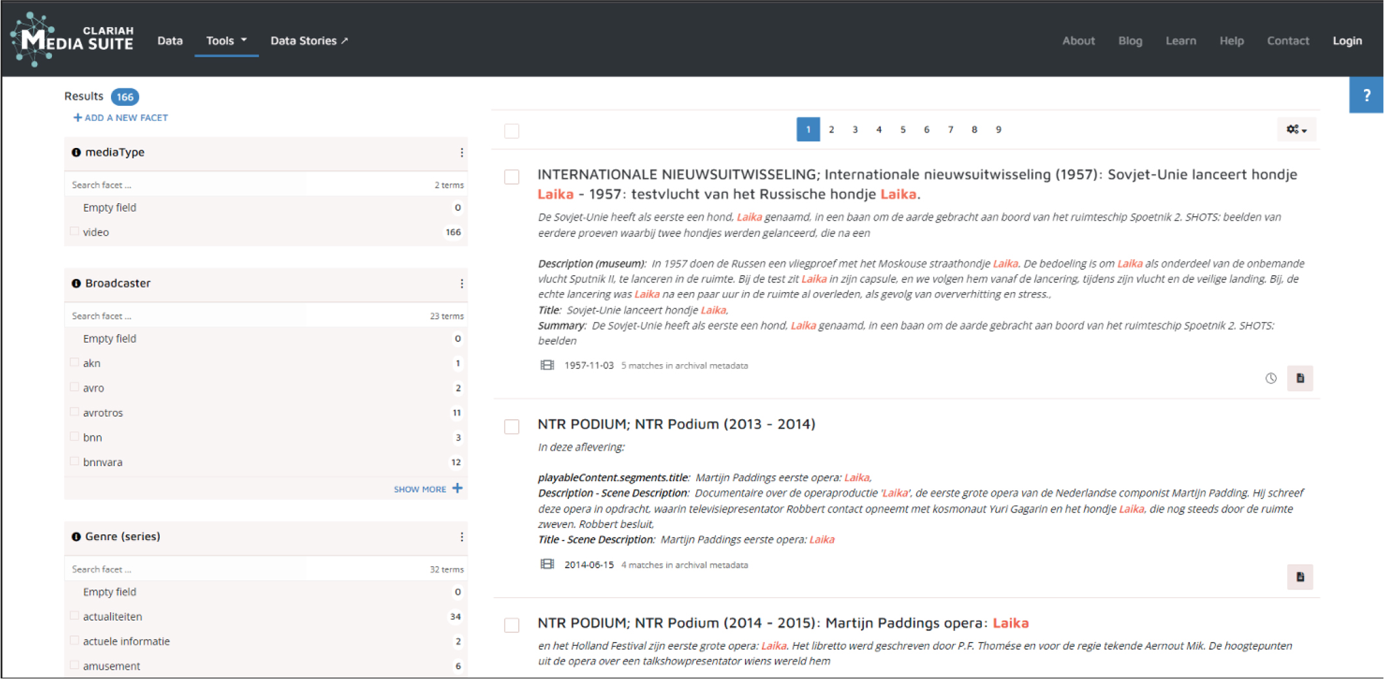Check the bnn broadcaster filter
Viewport: 1384px width, 679px height.
tap(75, 436)
